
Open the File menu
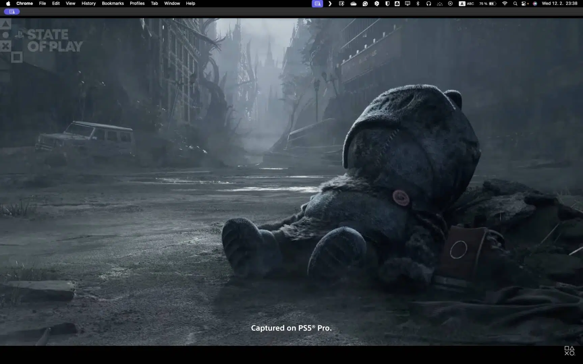tap(43, 3)
